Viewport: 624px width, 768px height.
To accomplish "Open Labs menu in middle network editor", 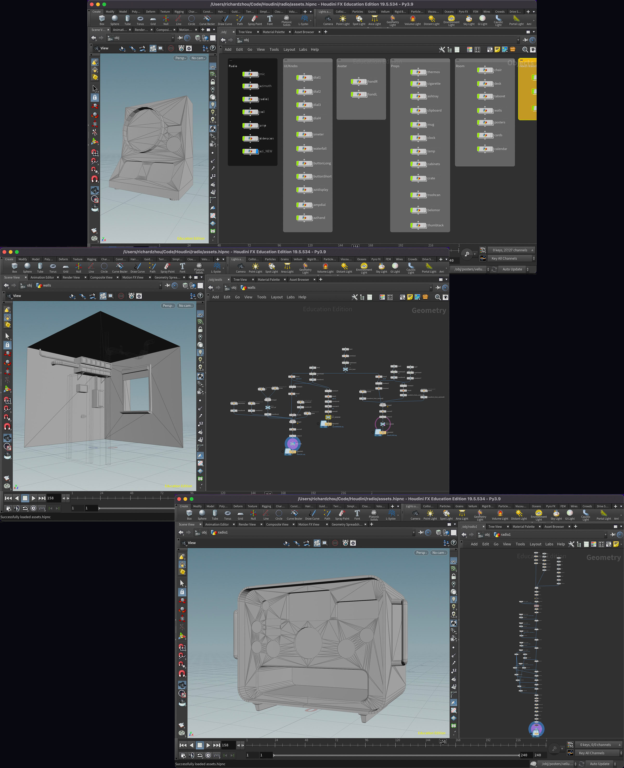I will [290, 297].
